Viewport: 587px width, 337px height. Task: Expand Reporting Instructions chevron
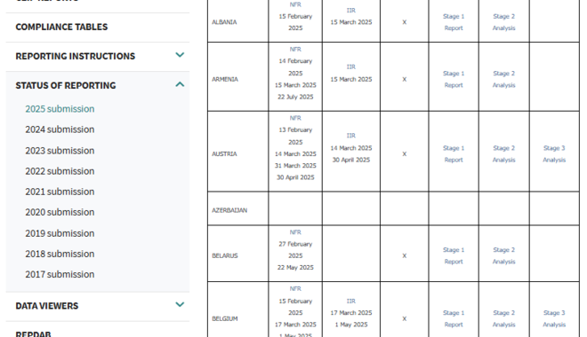pos(180,55)
